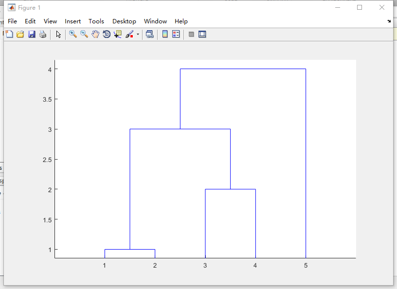Click the New Figure icon

point(9,34)
